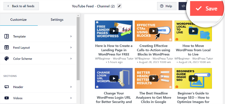Go back to all feeds
Screen dimensions: 225x104
pyautogui.click(x=21, y=6)
